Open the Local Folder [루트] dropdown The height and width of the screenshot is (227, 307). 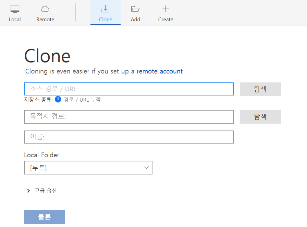pos(88,168)
